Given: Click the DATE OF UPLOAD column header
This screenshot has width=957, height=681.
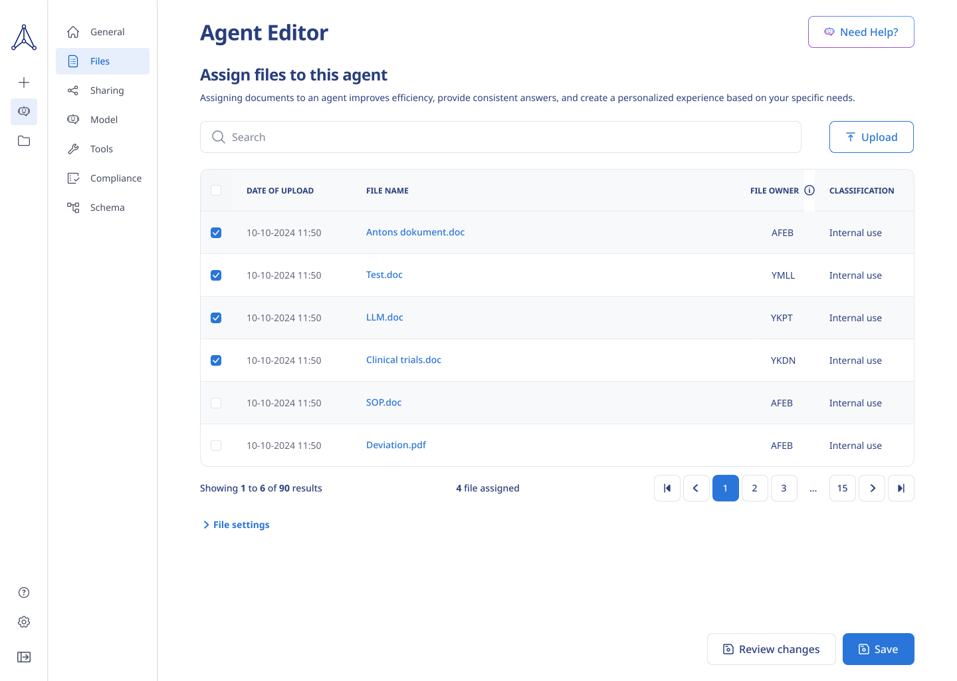Looking at the screenshot, I should point(280,191).
